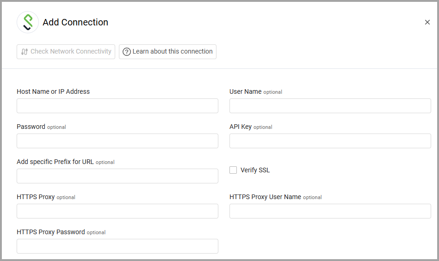Click the Verify SSL label text
The height and width of the screenshot is (261, 439).
point(255,170)
